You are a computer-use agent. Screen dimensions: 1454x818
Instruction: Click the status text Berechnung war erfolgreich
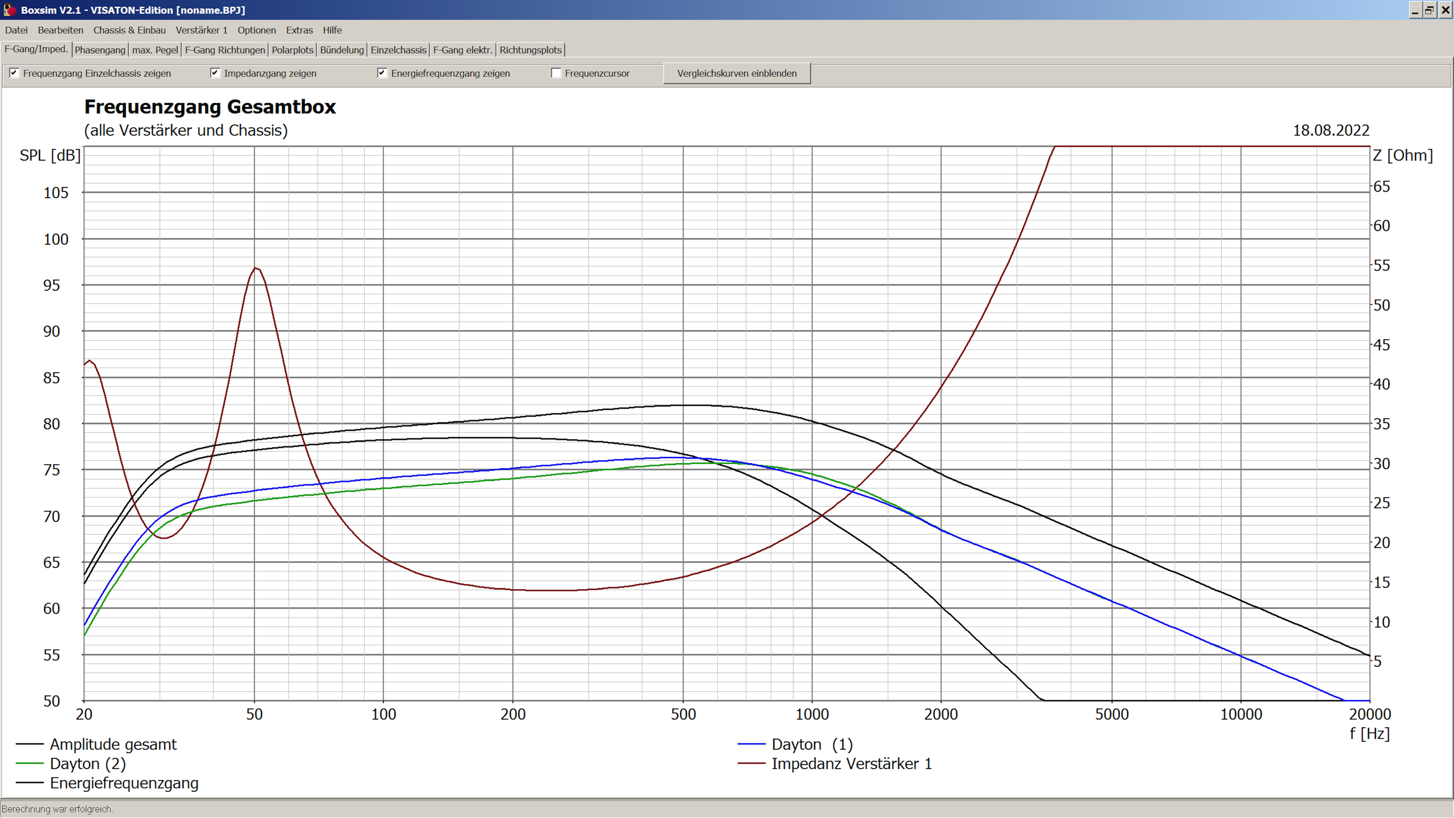(57, 809)
